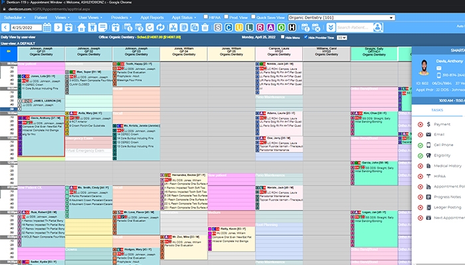Click the green O status button
Viewport: 465px width, 265px height.
[281, 28]
